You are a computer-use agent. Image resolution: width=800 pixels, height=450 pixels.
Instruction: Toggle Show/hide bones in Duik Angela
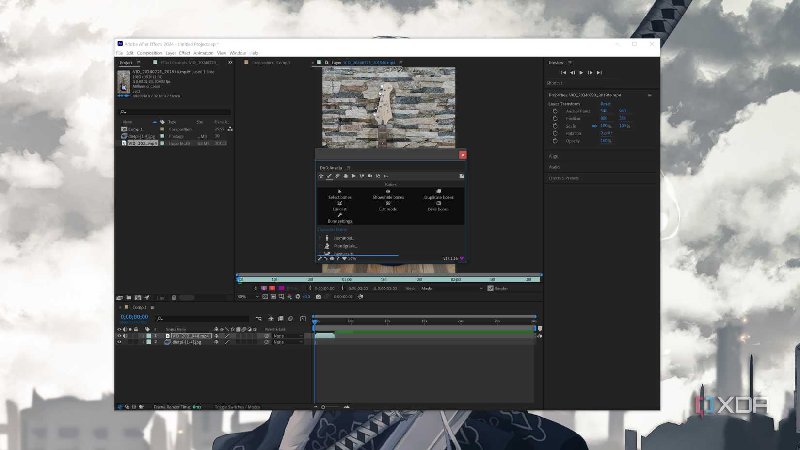[388, 194]
